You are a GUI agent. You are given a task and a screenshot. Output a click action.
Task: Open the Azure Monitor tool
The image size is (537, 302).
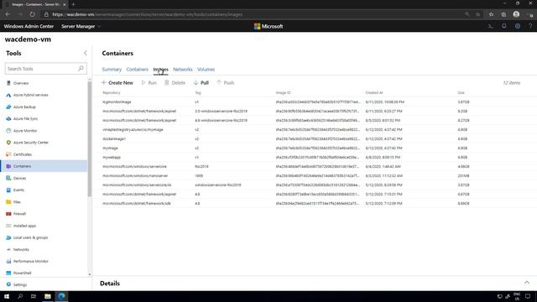24,131
